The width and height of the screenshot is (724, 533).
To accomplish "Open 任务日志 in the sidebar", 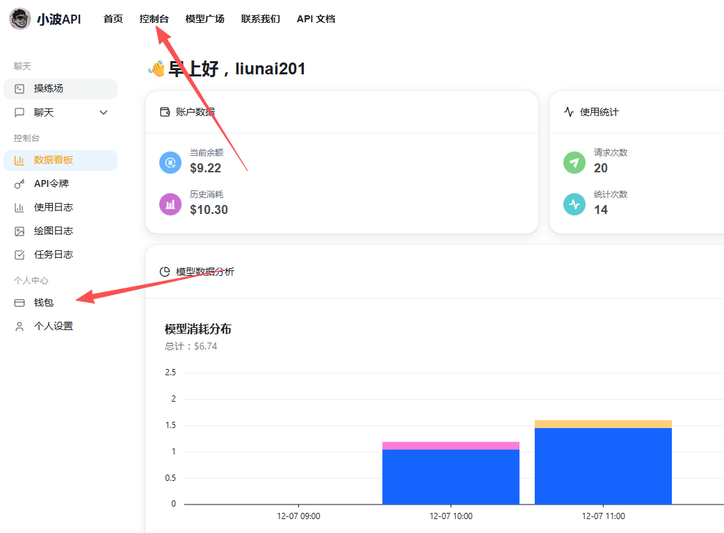I will tap(53, 255).
